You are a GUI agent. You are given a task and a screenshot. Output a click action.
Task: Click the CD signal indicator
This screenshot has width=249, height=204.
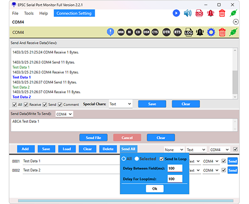coord(138,32)
